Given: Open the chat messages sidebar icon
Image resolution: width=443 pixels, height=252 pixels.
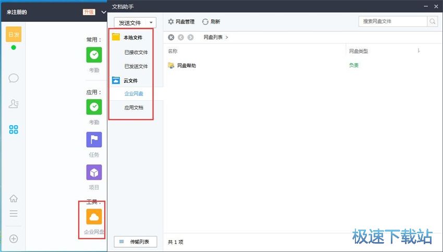Looking at the screenshot, I should (x=14, y=78).
